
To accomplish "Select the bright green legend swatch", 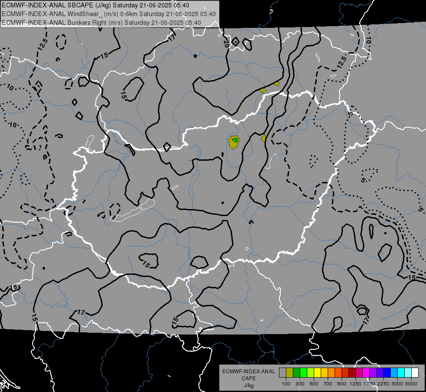I will click(303, 372).
